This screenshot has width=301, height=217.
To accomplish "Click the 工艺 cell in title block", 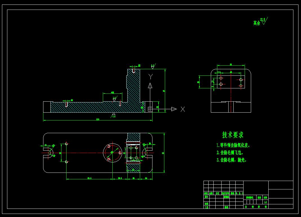I will point(206,207).
